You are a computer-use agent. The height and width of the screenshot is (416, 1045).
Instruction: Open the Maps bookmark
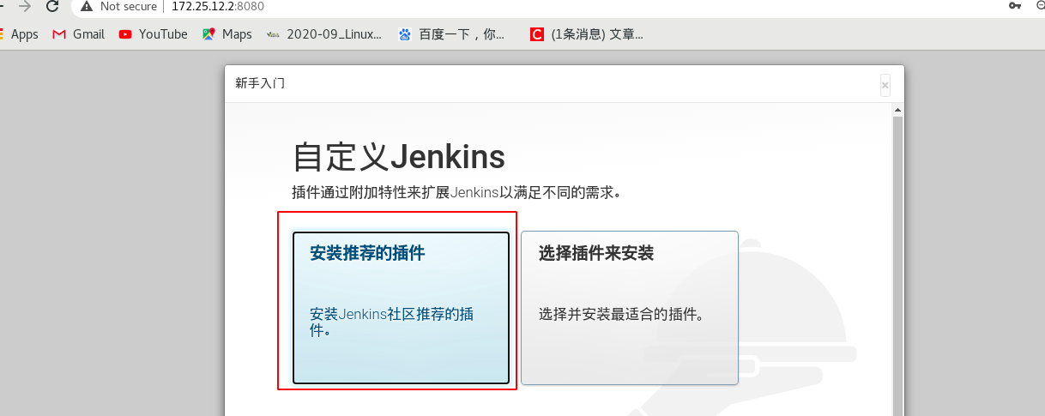(227, 34)
